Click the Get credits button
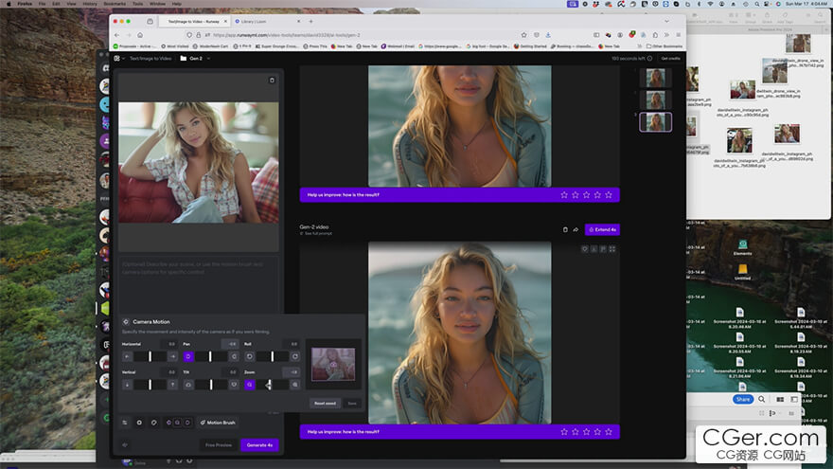Viewport: 833px width, 469px height. click(x=670, y=59)
